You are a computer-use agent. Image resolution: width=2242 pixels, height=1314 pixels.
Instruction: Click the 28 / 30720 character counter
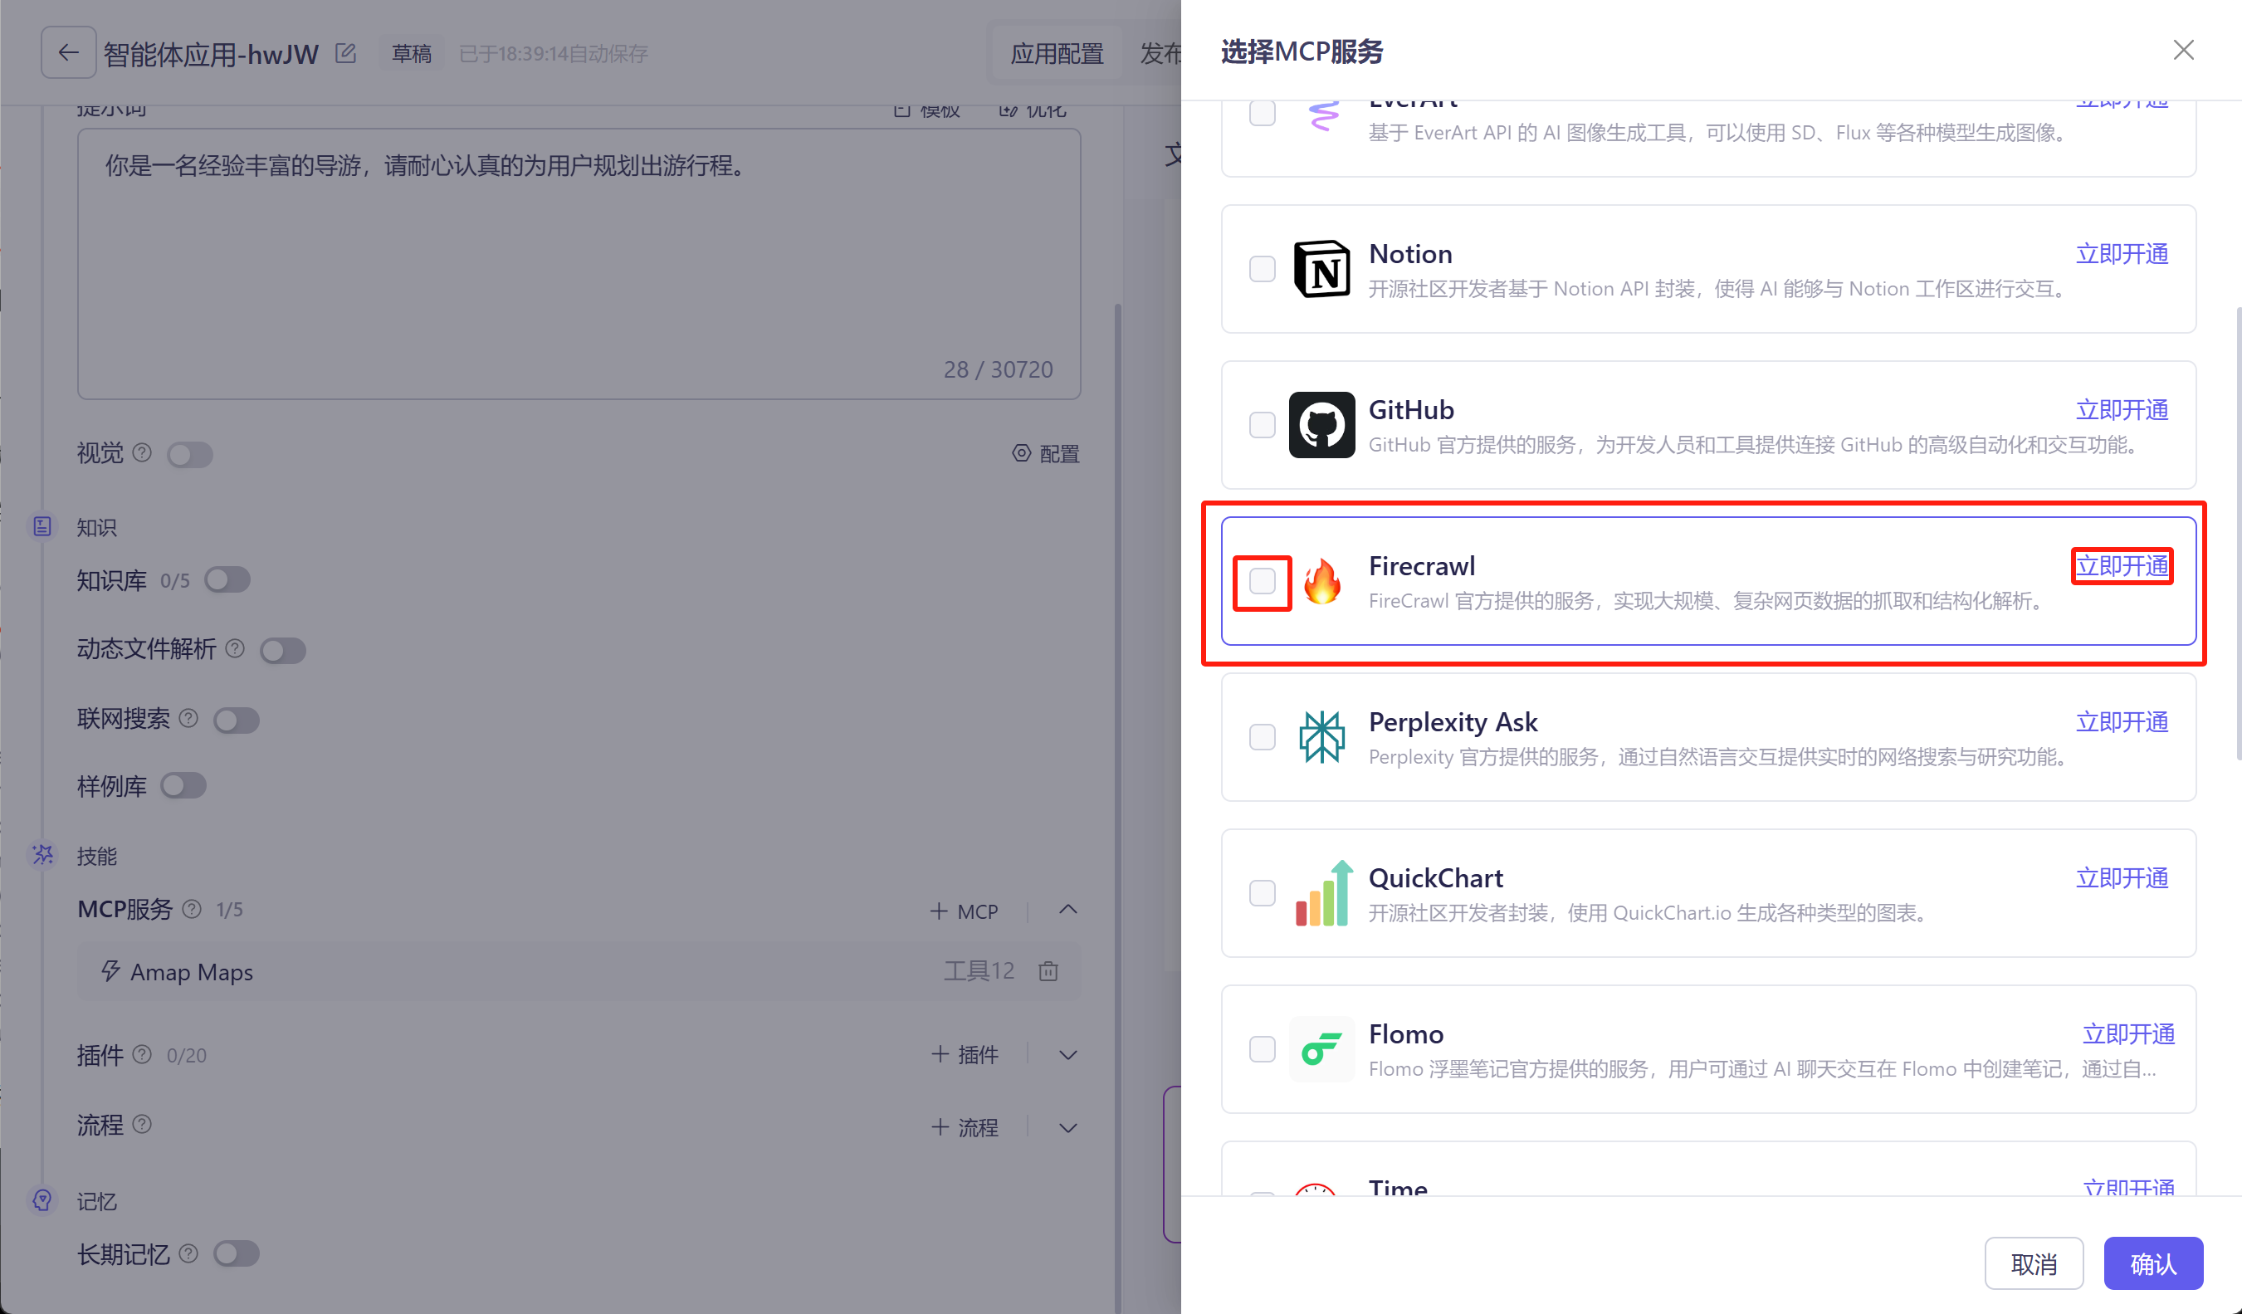click(x=999, y=369)
